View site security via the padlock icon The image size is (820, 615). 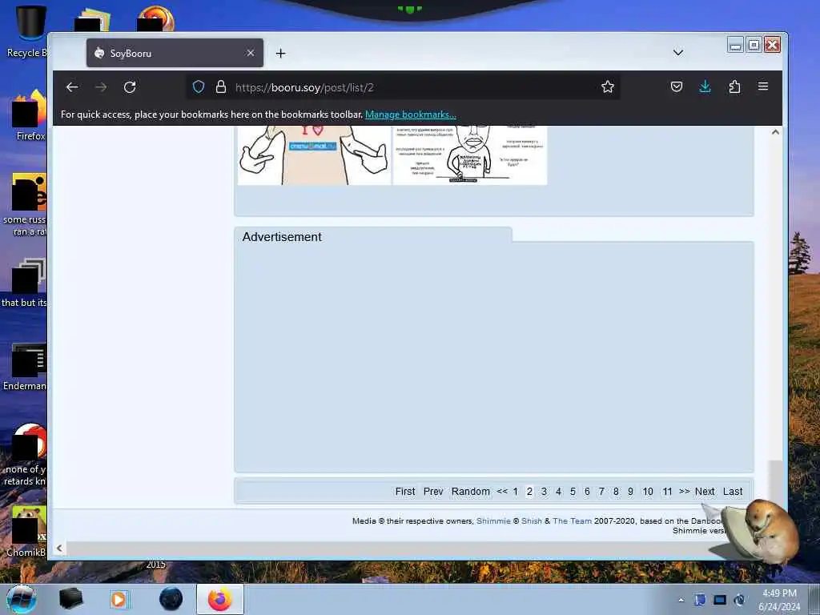tap(221, 86)
